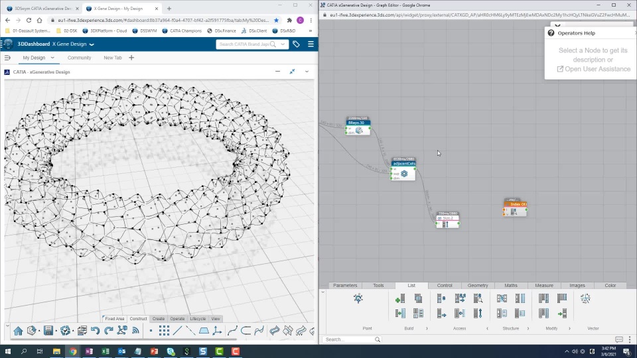This screenshot has height=358, width=637.
Task: Select the orange Index Of node
Action: 515,208
